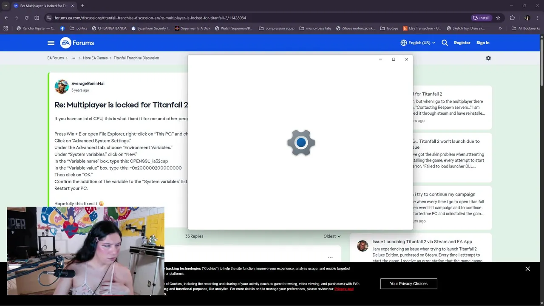544x306 pixels.
Task: Toggle the browser side panel icon
Action: 37,18
